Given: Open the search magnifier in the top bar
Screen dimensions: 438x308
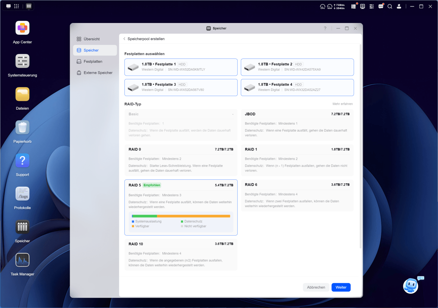Looking at the screenshot, I should [x=390, y=6].
